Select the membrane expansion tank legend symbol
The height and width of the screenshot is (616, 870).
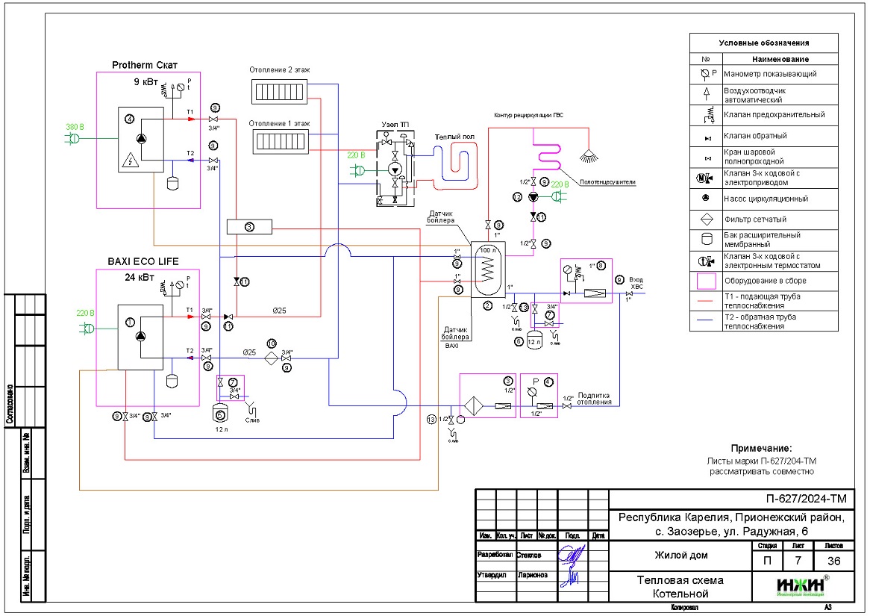[705, 240]
